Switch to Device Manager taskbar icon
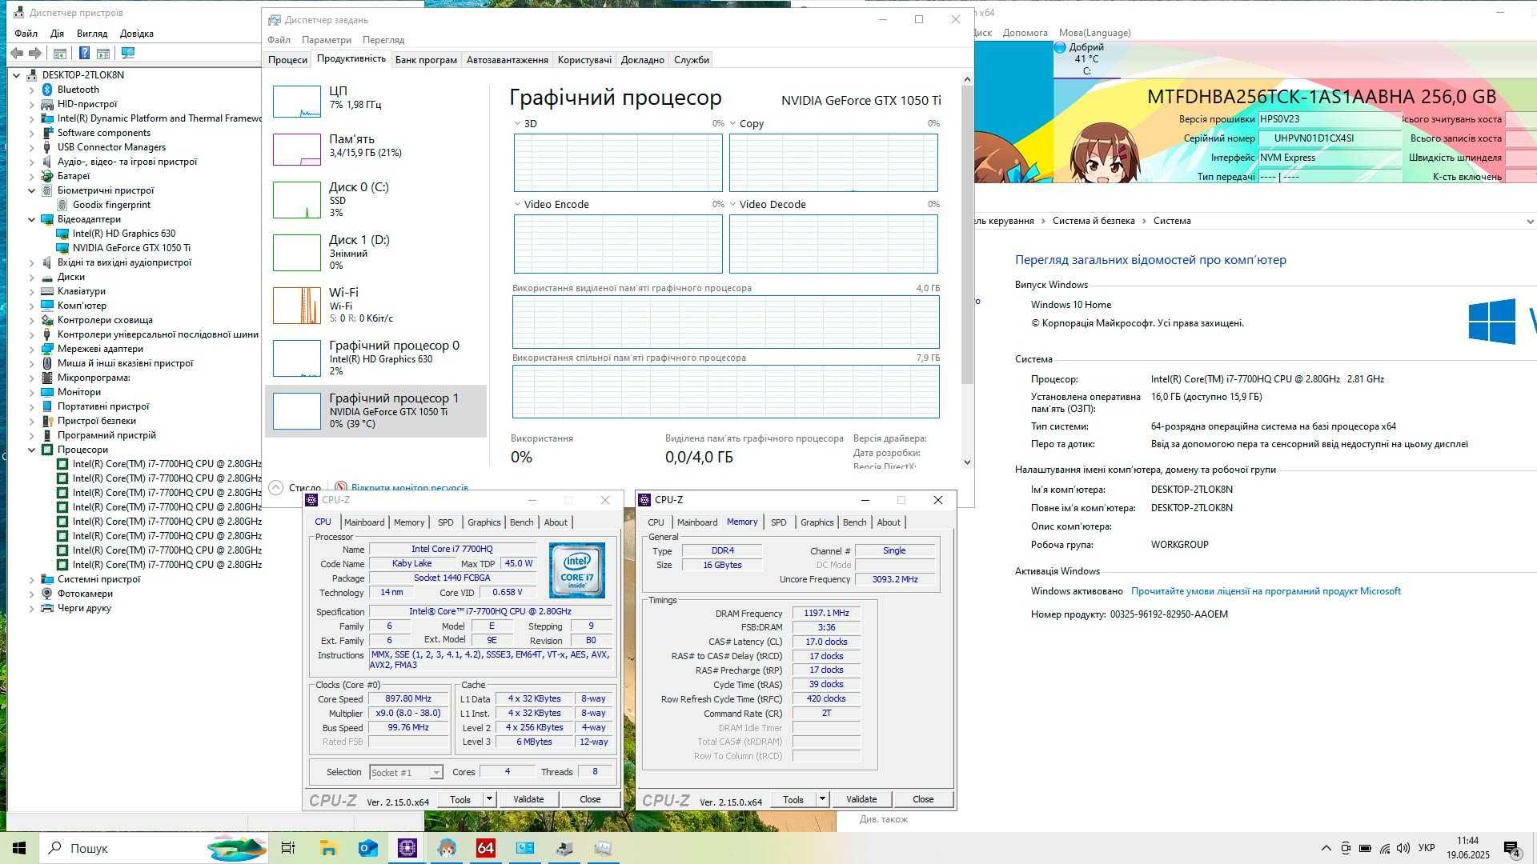 coord(564,848)
